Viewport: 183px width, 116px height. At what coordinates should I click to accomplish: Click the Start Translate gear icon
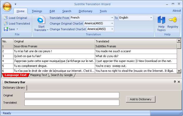pyautogui.click(x=41, y=20)
